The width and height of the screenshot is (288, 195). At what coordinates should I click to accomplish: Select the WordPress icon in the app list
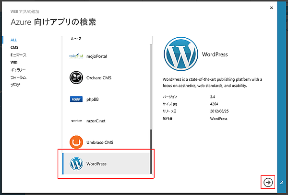click(77, 164)
